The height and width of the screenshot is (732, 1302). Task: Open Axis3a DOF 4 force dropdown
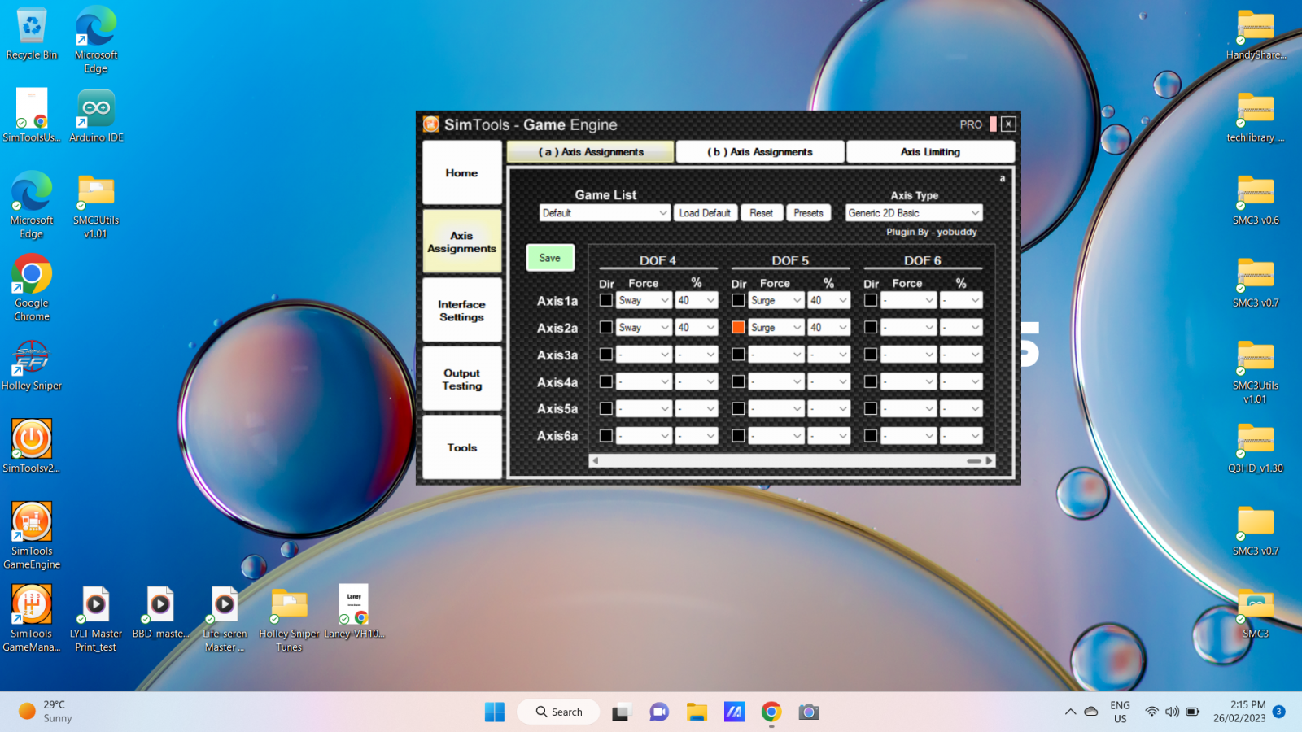click(x=644, y=355)
